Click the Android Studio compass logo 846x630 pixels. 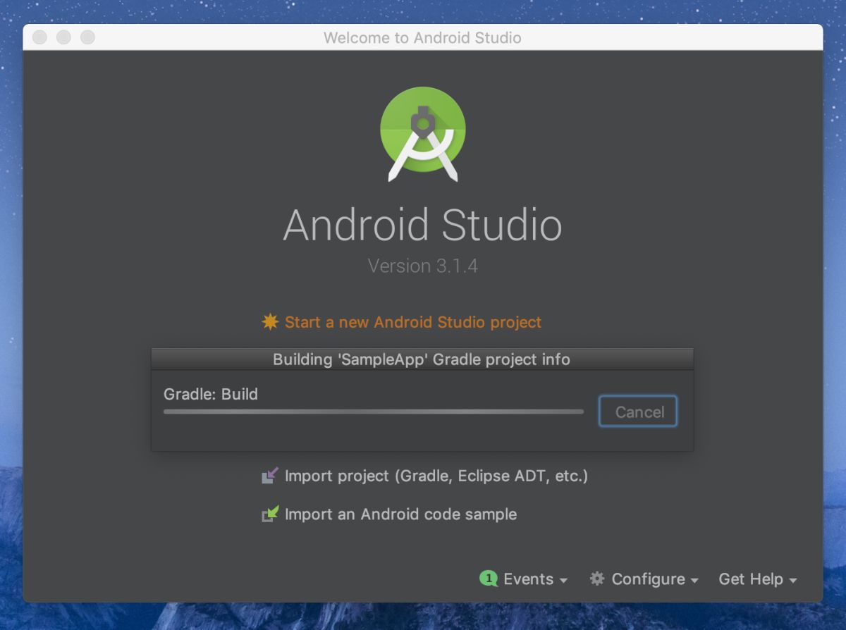(422, 134)
